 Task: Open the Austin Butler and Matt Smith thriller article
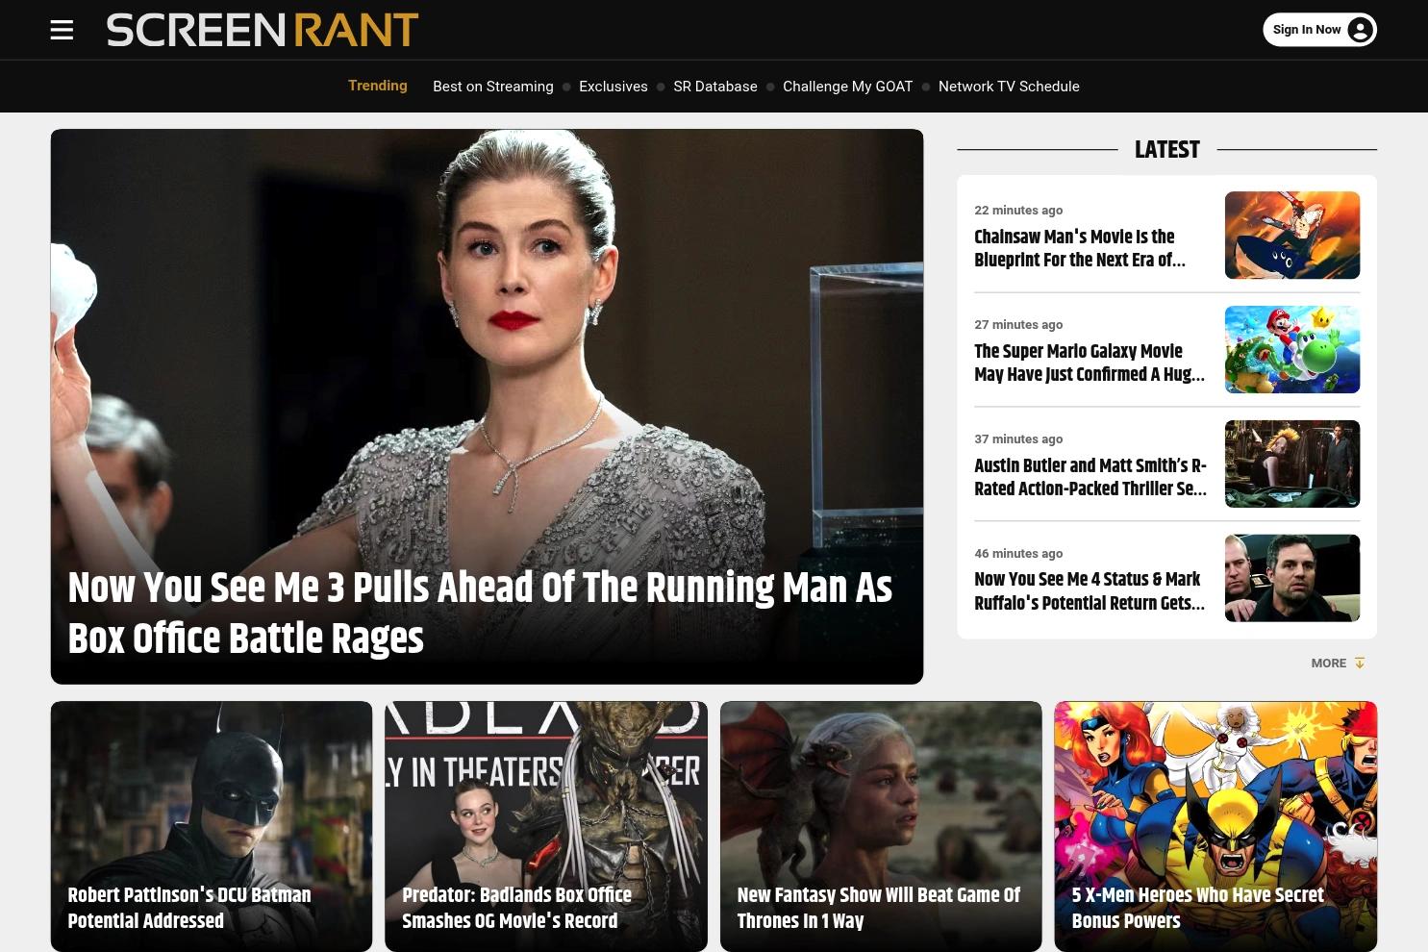click(1090, 477)
